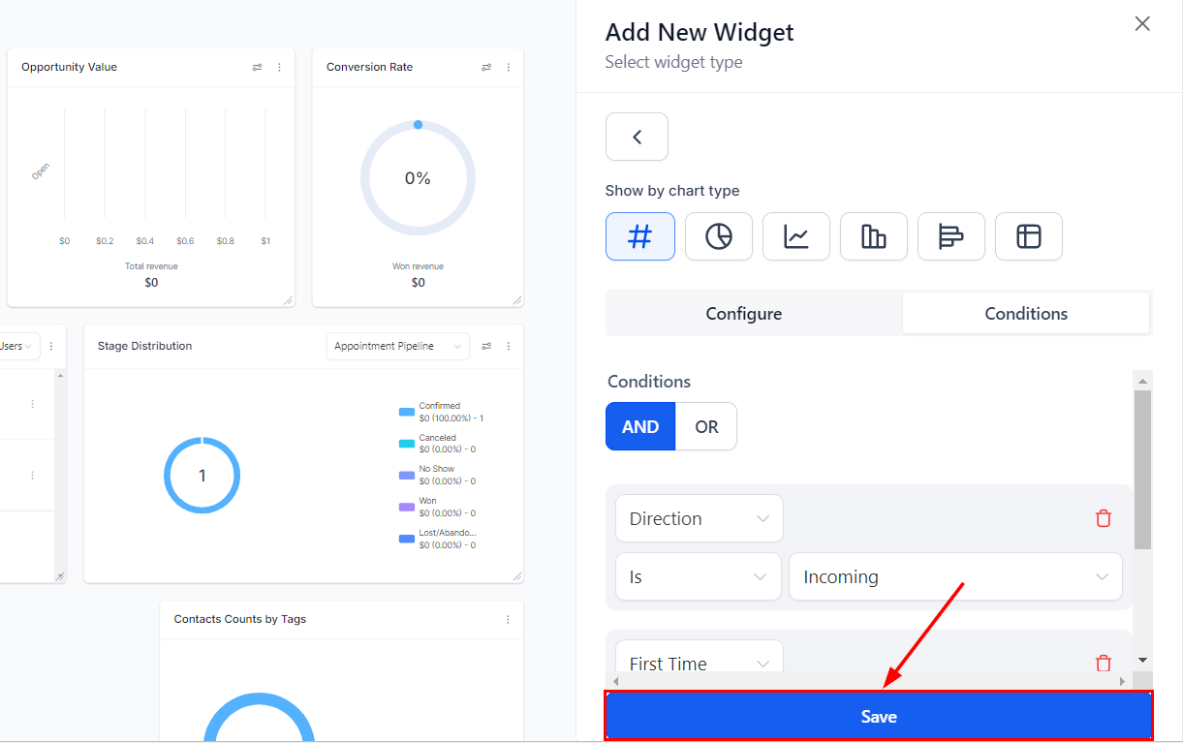
Task: Close the Add New Widget panel
Action: [1142, 24]
